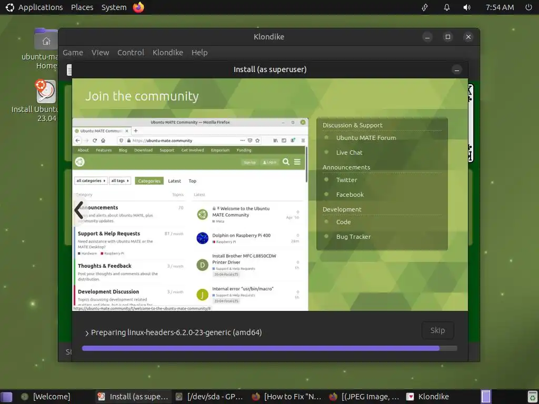Open Thoughts & Feedback category
The image size is (539, 404).
pos(105,266)
